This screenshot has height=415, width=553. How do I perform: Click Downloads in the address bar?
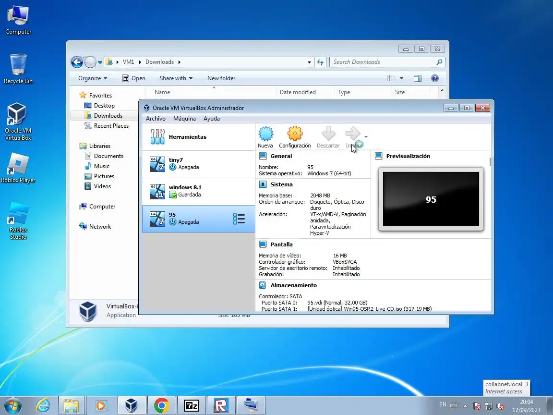159,62
